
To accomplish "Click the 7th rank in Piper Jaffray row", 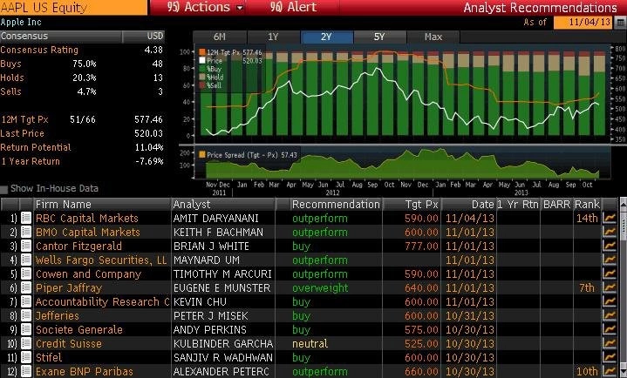I will pos(587,288).
